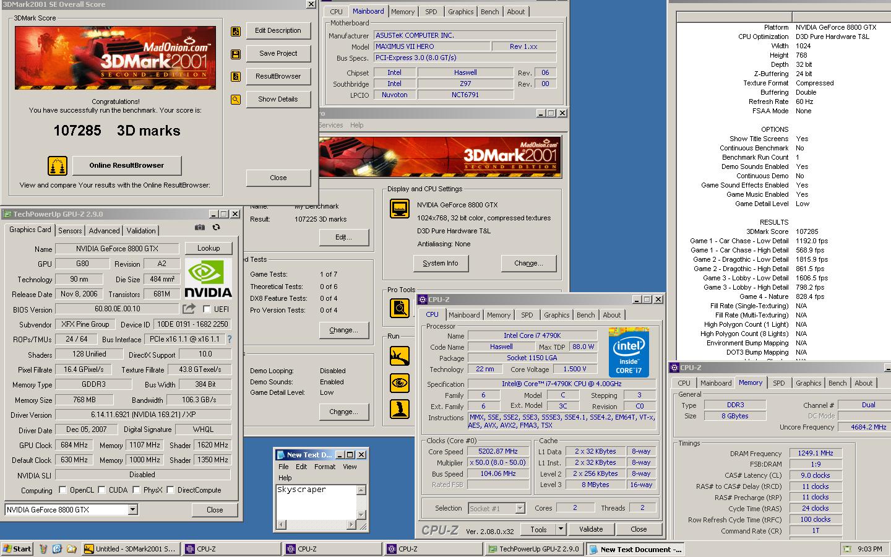Click the DRAM Frequency 1249.1 MHz value

[x=816, y=453]
